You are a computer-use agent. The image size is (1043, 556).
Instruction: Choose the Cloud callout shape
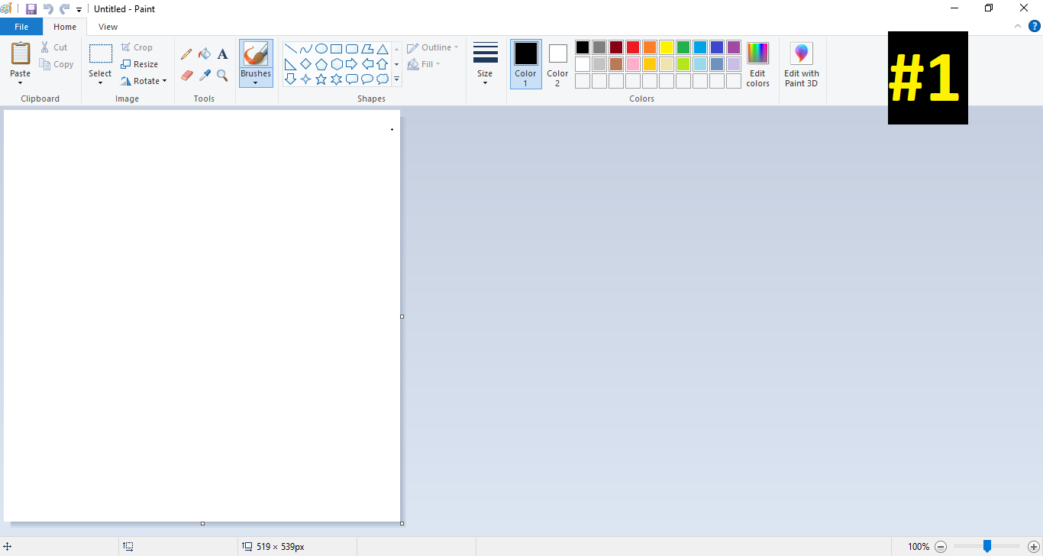(383, 79)
